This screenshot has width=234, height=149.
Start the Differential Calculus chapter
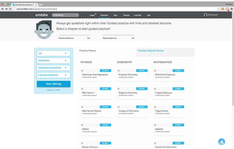click(x=178, y=71)
